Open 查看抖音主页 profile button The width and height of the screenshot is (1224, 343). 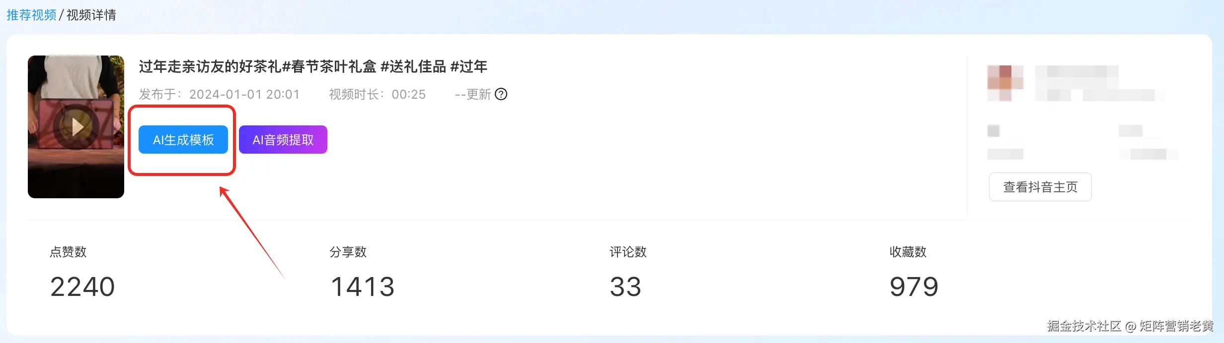click(x=1040, y=187)
